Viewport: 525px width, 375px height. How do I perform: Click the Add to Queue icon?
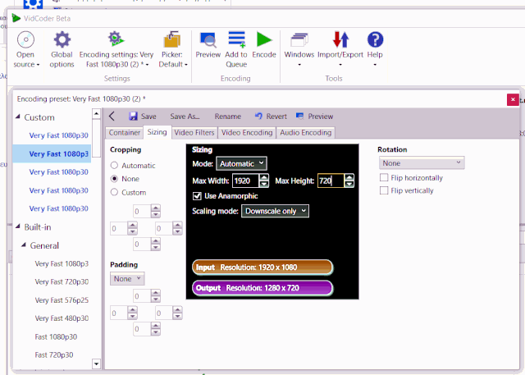click(x=236, y=39)
